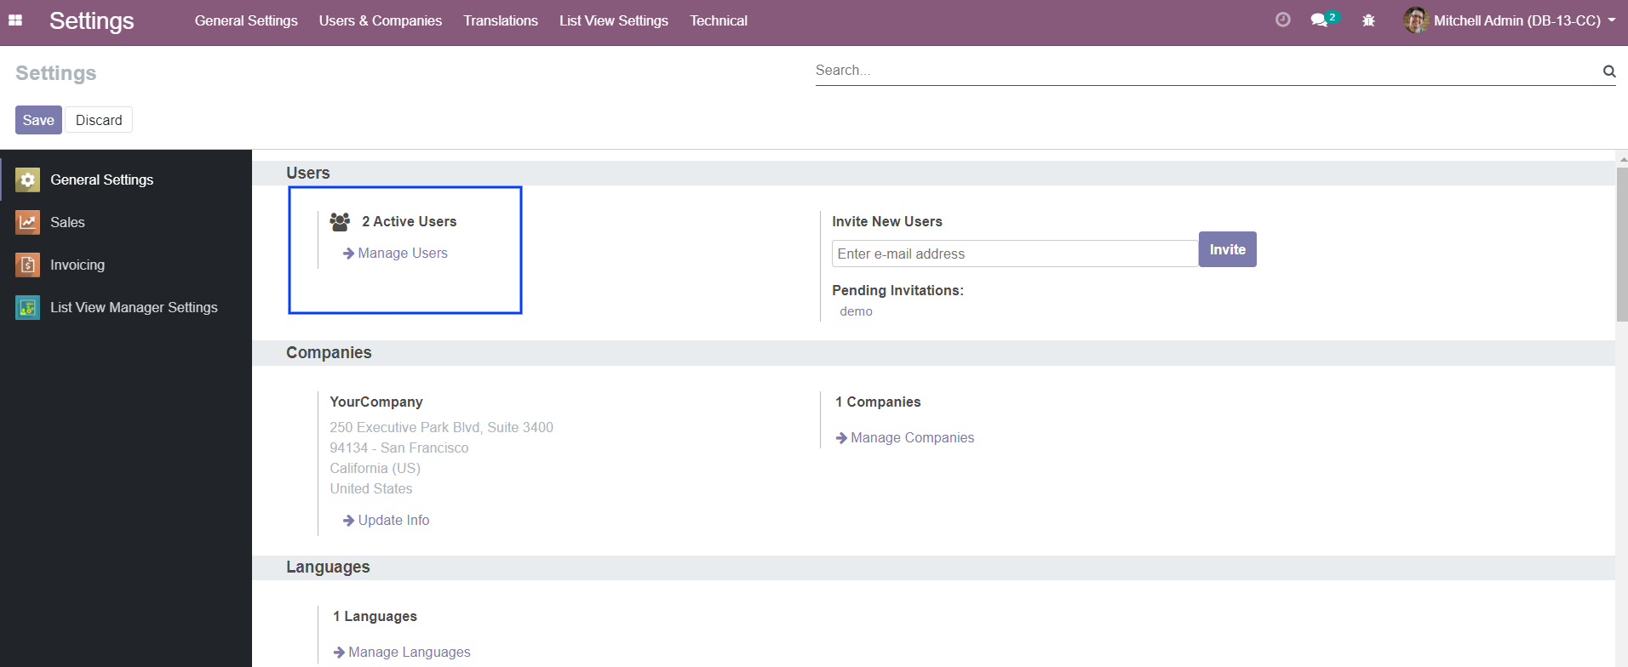Image resolution: width=1628 pixels, height=667 pixels.
Task: Click the e-mail address input field
Action: coord(1013,254)
